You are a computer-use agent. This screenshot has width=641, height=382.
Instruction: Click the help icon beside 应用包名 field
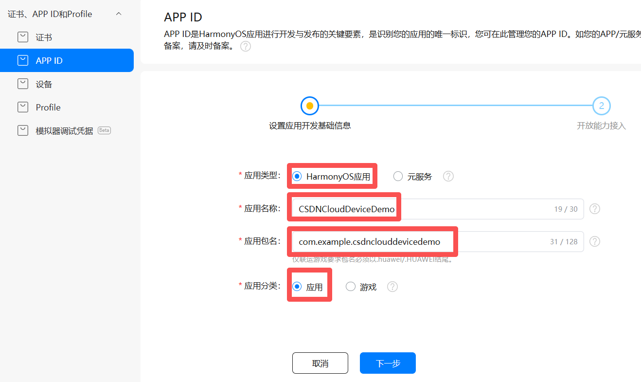tap(595, 241)
